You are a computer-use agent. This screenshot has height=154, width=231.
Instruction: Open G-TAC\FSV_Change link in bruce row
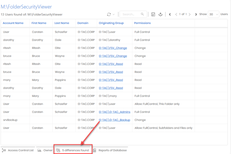113,56
